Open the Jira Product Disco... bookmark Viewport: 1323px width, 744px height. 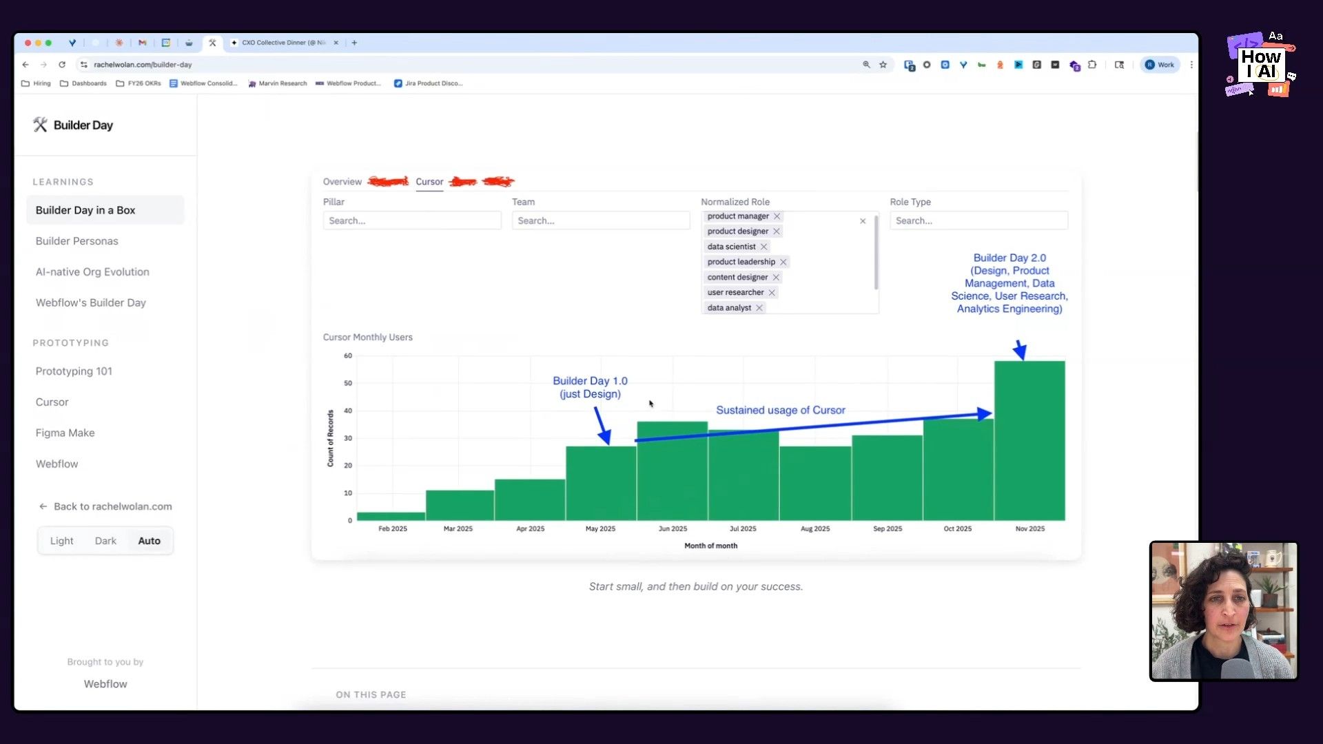click(x=428, y=83)
